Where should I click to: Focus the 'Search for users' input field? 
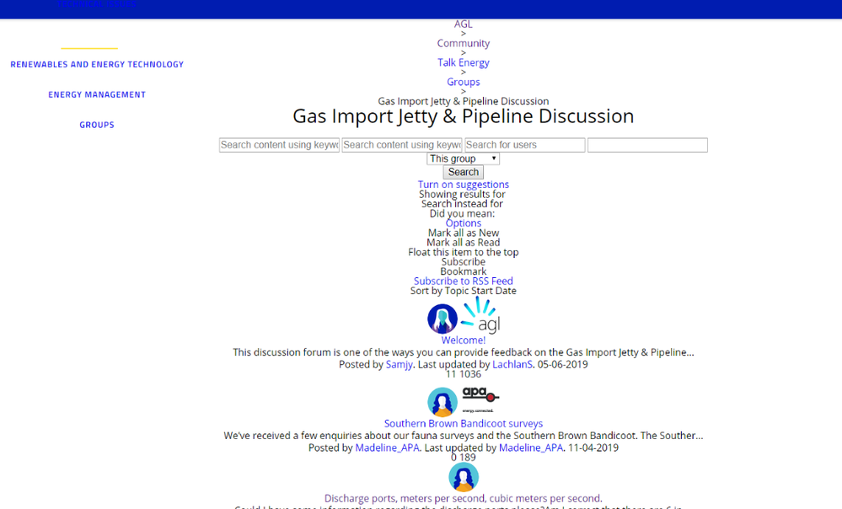coord(524,145)
